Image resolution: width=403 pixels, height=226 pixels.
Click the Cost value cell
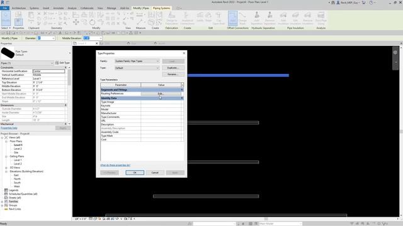point(161,139)
